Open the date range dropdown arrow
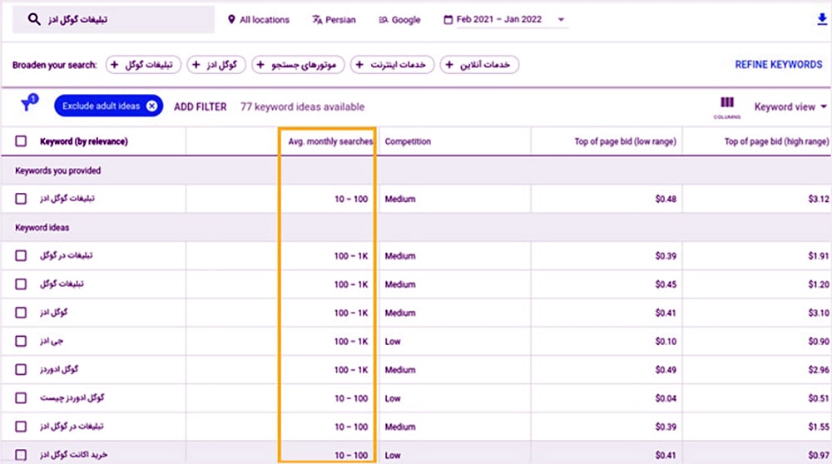Viewport: 832px width, 464px height. 561,20
